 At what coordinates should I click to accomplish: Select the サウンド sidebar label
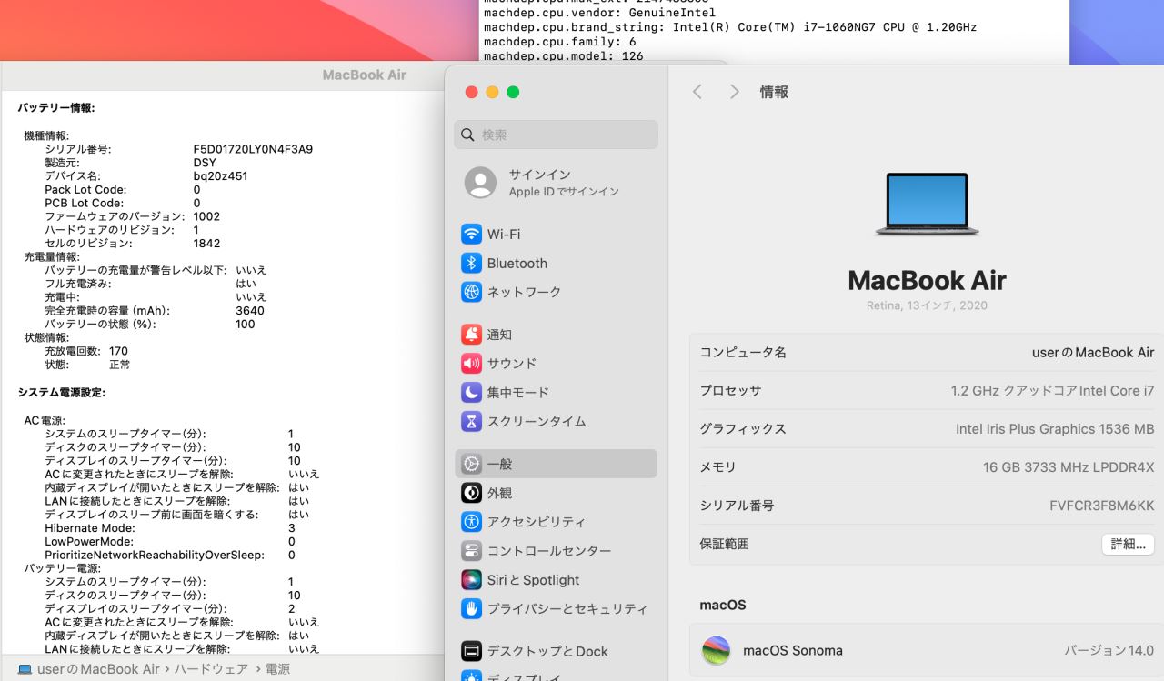point(512,364)
